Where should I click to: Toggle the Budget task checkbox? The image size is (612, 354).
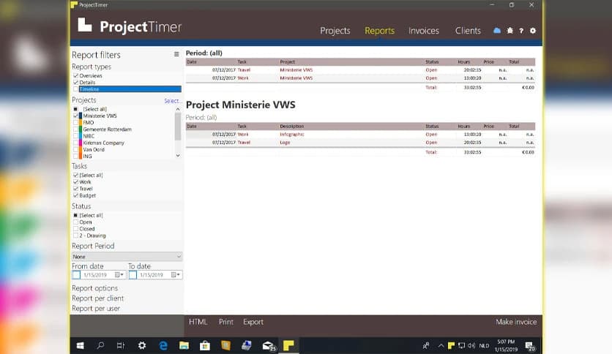[75, 196]
